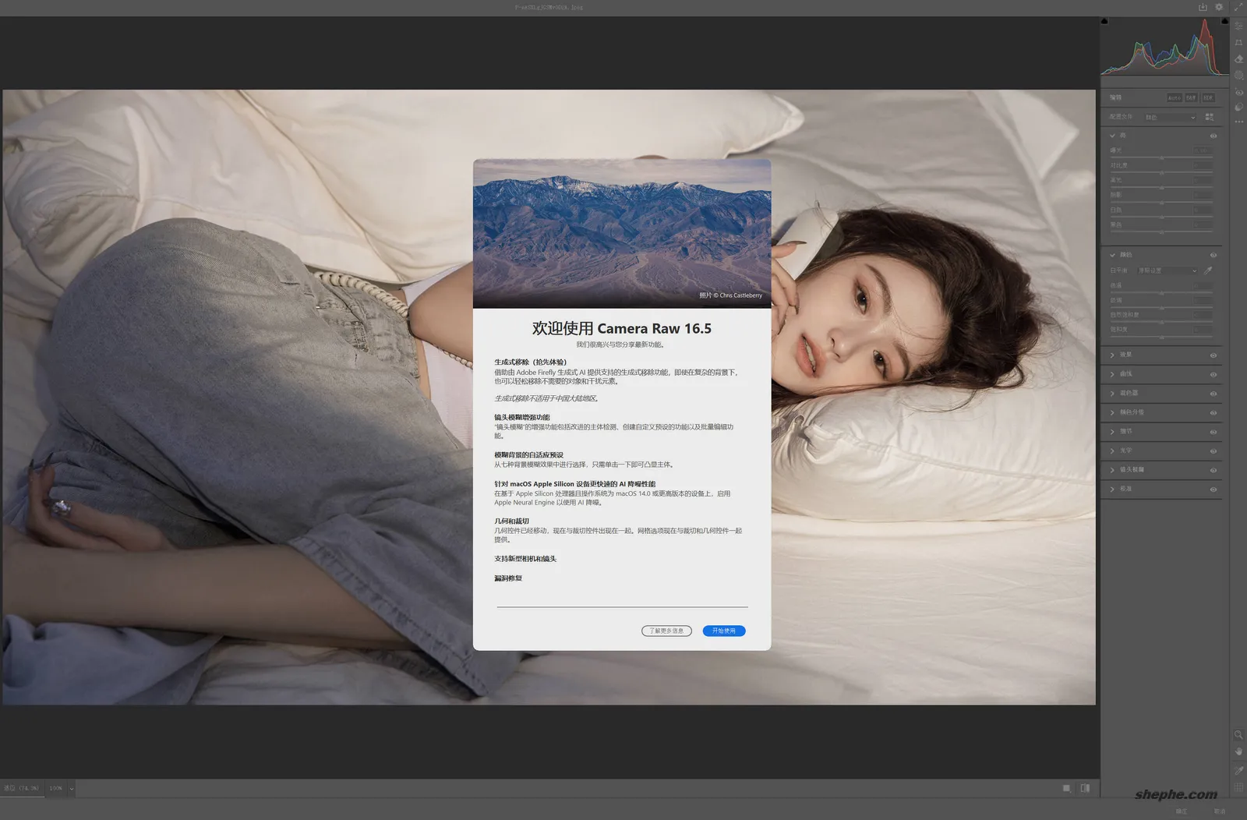Expand the 曲线 panel
1247x820 pixels.
coord(1112,374)
